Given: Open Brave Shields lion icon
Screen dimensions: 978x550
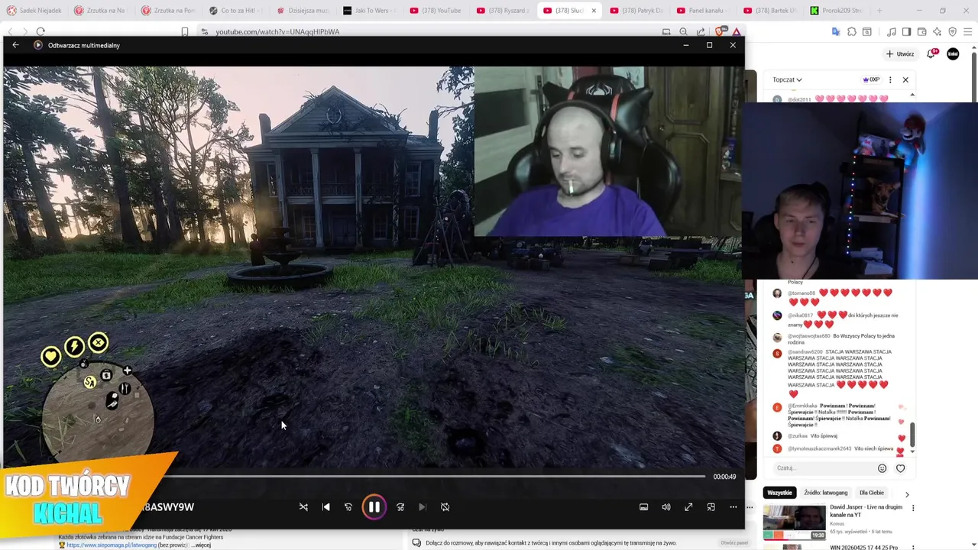Looking at the screenshot, I should coord(720,32).
